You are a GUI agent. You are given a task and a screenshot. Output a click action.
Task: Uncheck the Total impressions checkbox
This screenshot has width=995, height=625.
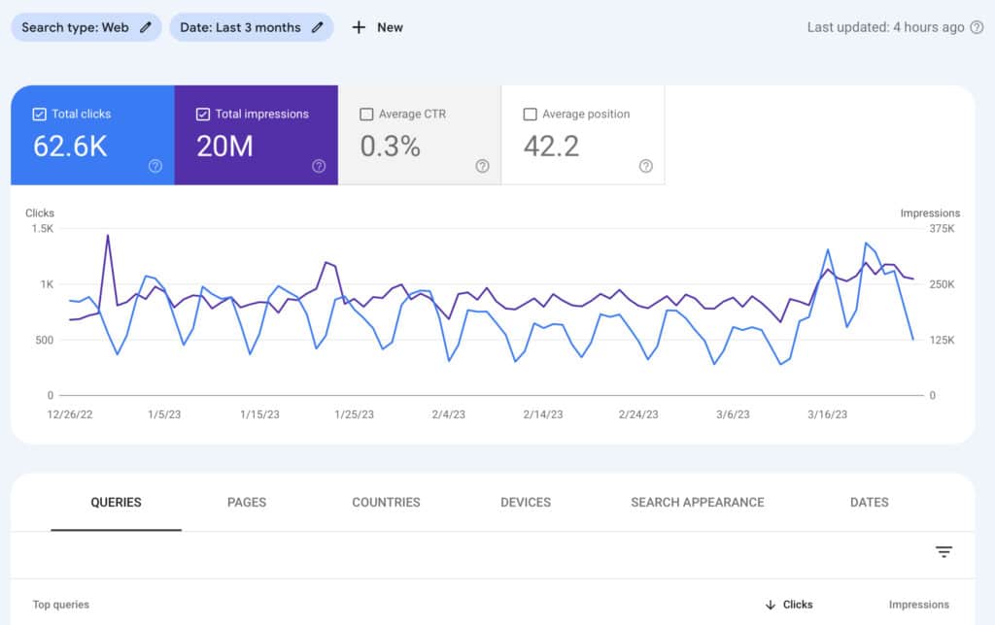click(202, 115)
